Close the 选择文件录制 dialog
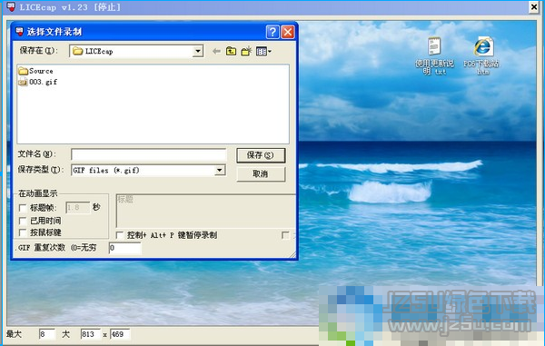Screen dimensions: 545x346 pos(288,32)
